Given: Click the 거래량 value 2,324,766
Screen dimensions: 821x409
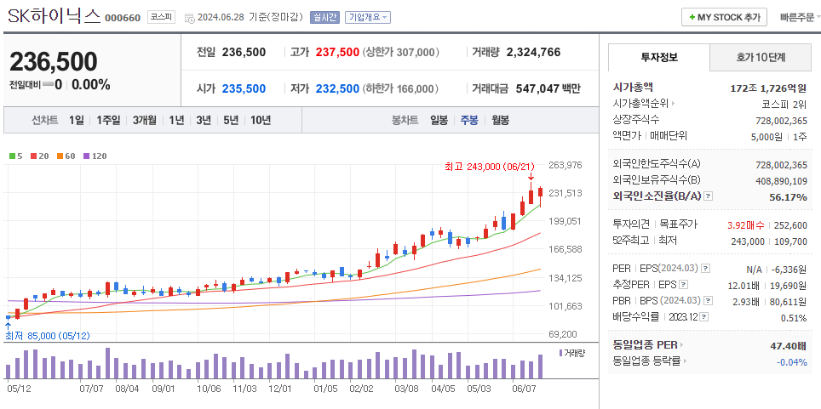Looking at the screenshot, I should coord(533,53).
